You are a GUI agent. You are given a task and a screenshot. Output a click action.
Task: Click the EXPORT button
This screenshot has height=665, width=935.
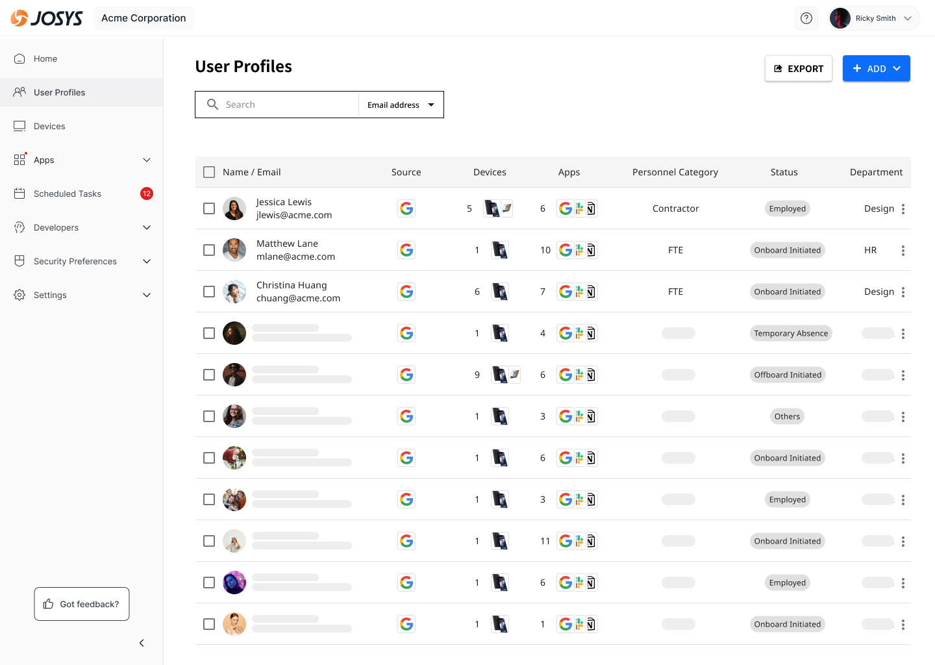click(798, 68)
